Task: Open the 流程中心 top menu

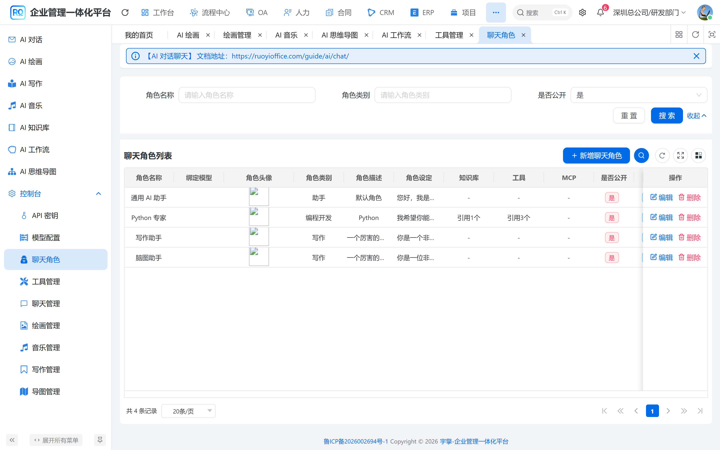Action: click(x=210, y=12)
